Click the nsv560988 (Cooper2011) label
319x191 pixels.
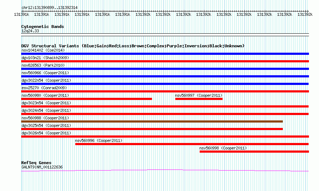(x=45, y=118)
